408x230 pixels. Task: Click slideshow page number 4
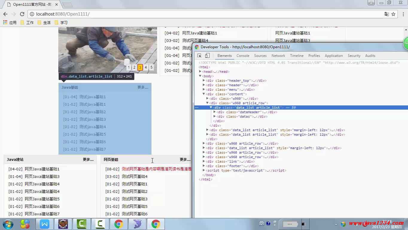(x=146, y=67)
